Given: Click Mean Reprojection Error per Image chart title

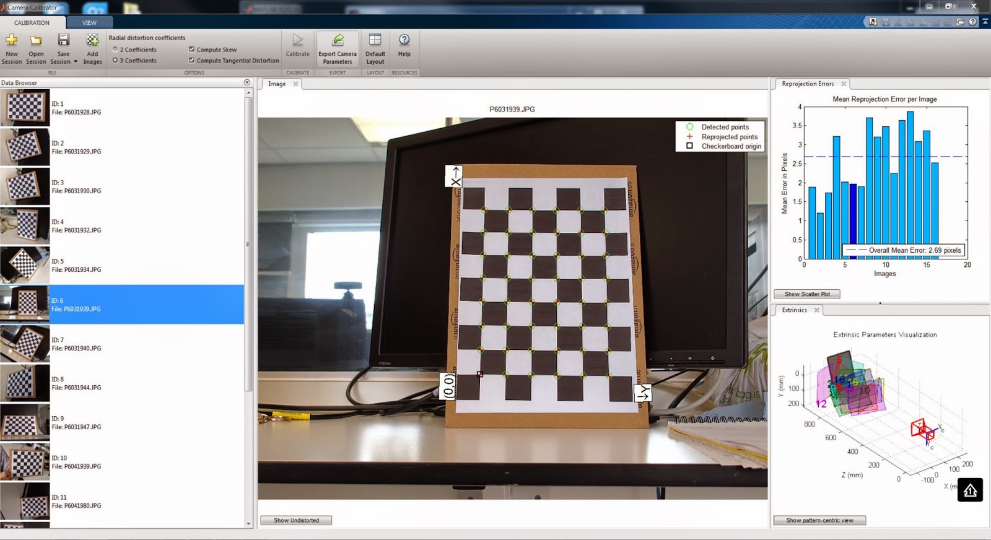Looking at the screenshot, I should coord(884,99).
